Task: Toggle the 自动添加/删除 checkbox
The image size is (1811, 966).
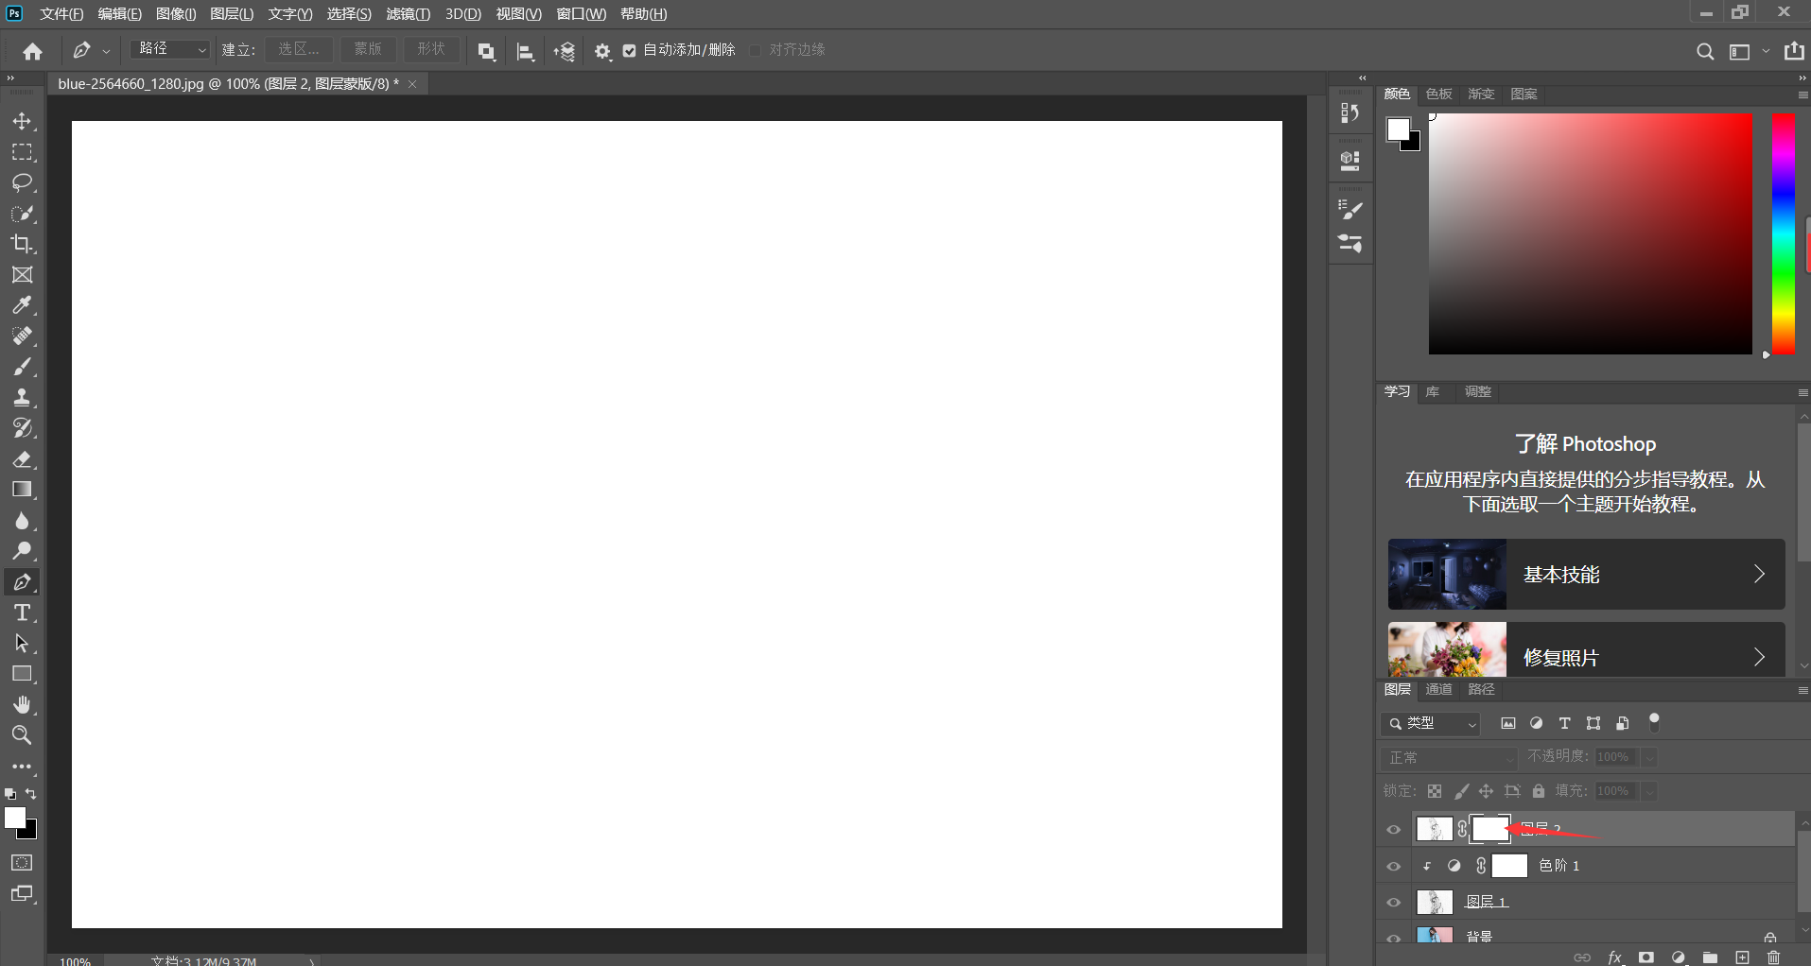Action: 630,50
